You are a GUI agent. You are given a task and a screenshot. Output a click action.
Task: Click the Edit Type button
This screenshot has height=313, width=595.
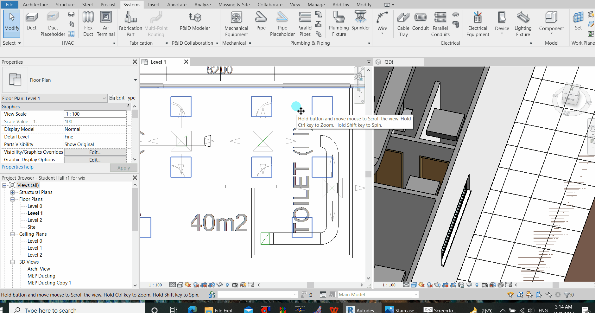123,98
